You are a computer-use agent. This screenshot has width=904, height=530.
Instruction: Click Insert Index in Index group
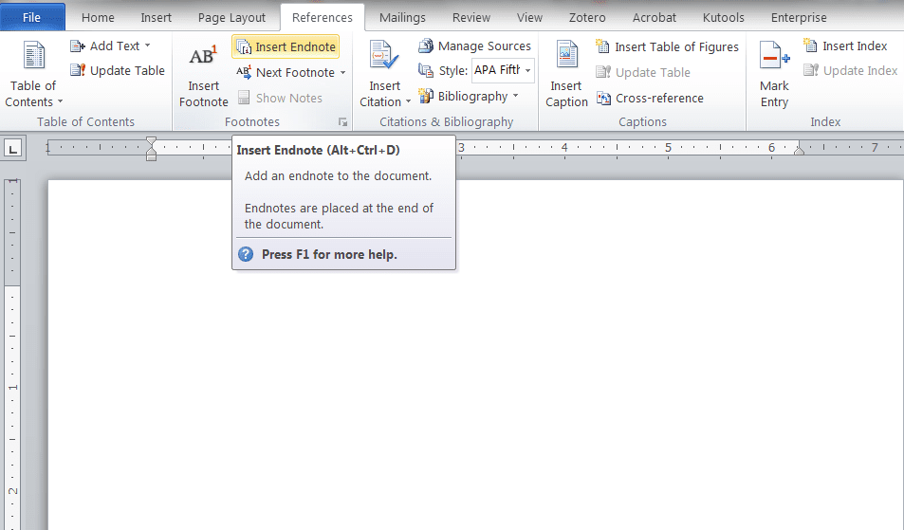(845, 46)
